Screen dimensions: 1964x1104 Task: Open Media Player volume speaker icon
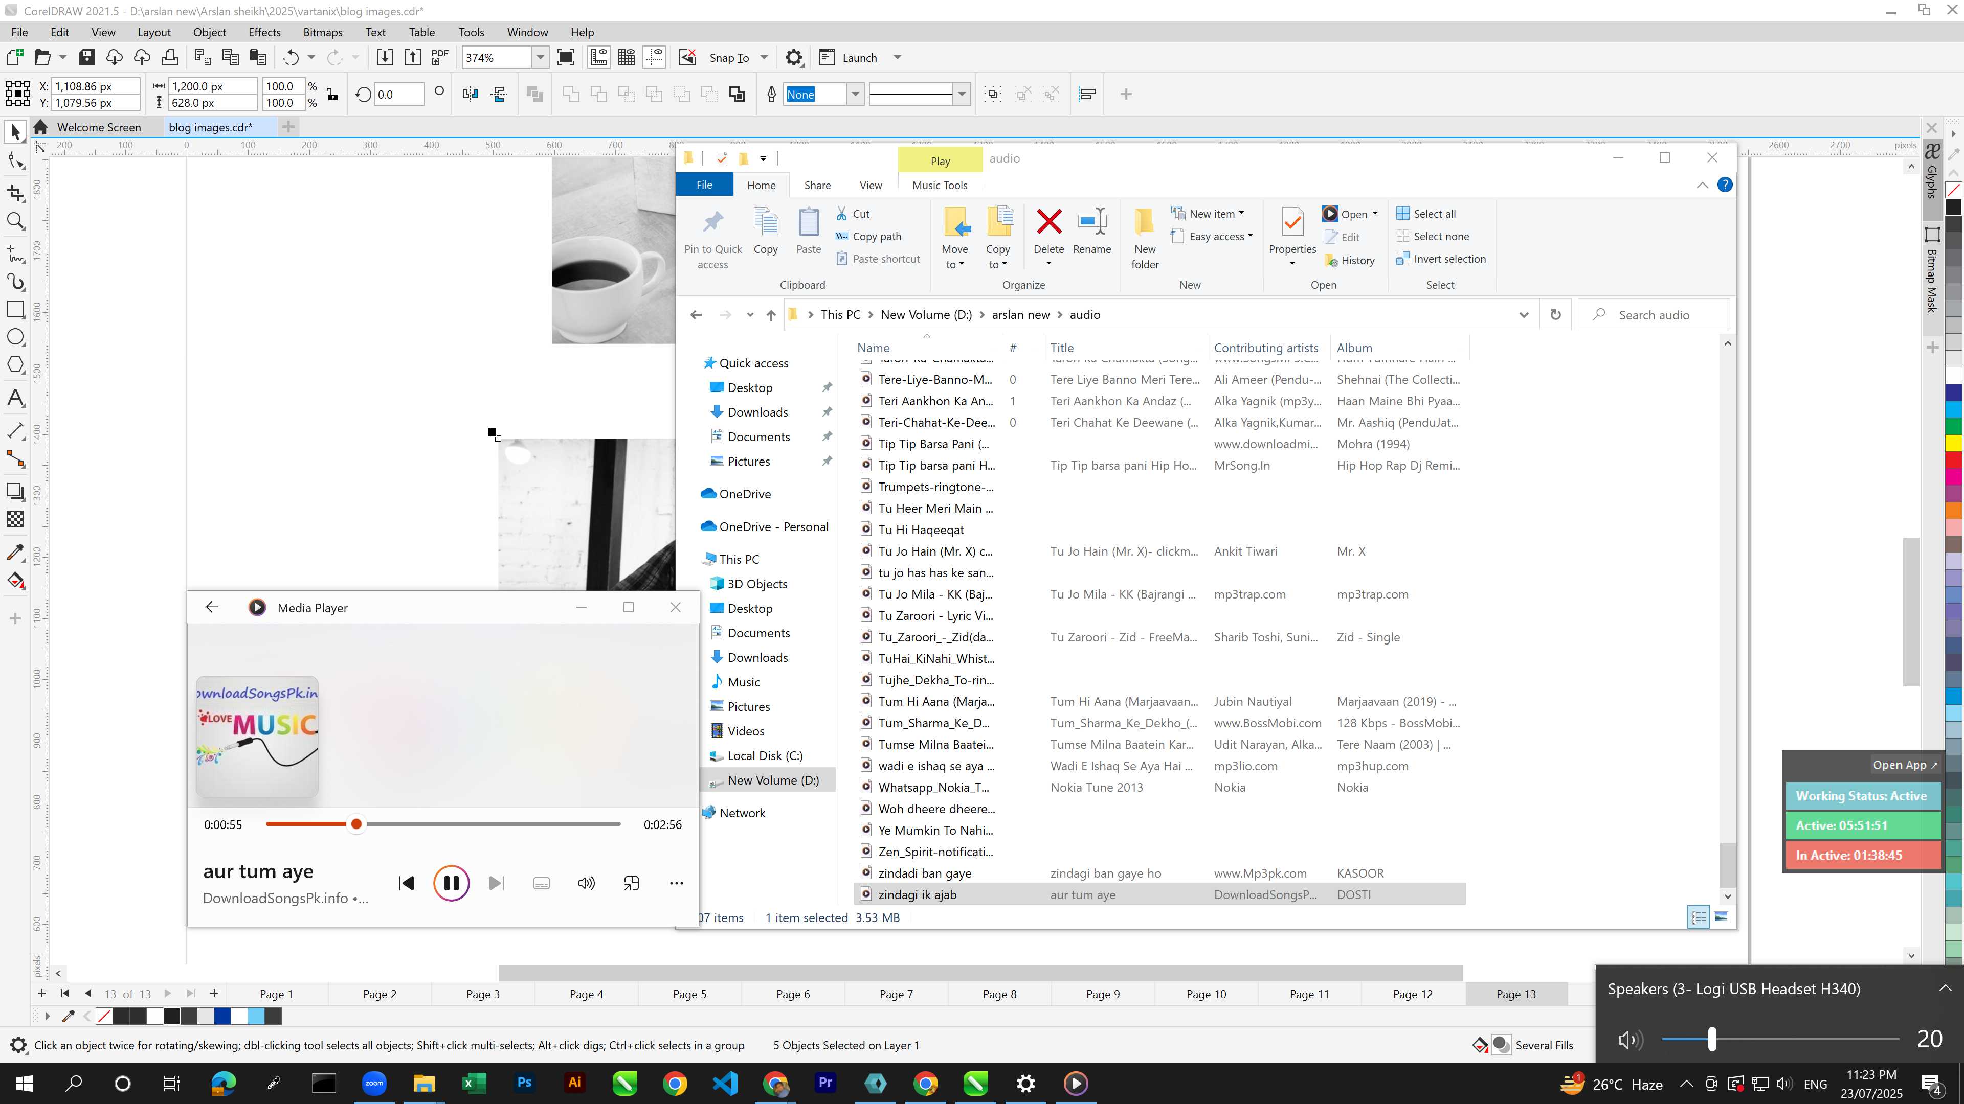[x=586, y=883]
